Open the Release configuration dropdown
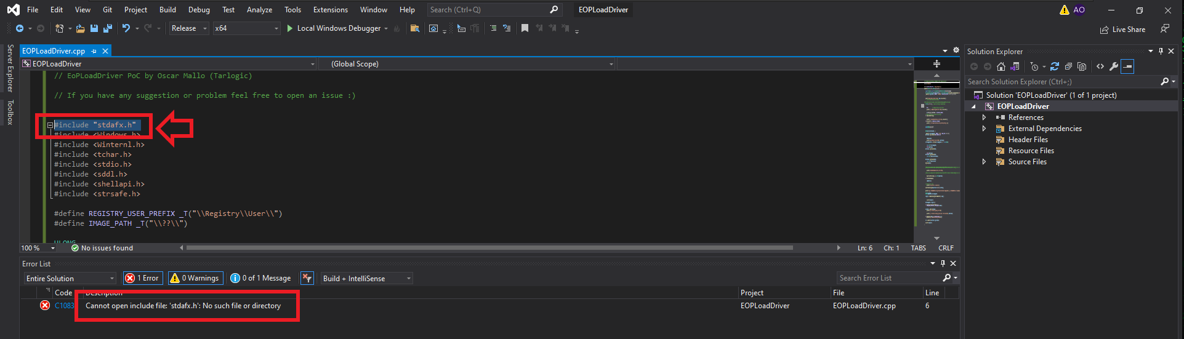 coord(189,28)
